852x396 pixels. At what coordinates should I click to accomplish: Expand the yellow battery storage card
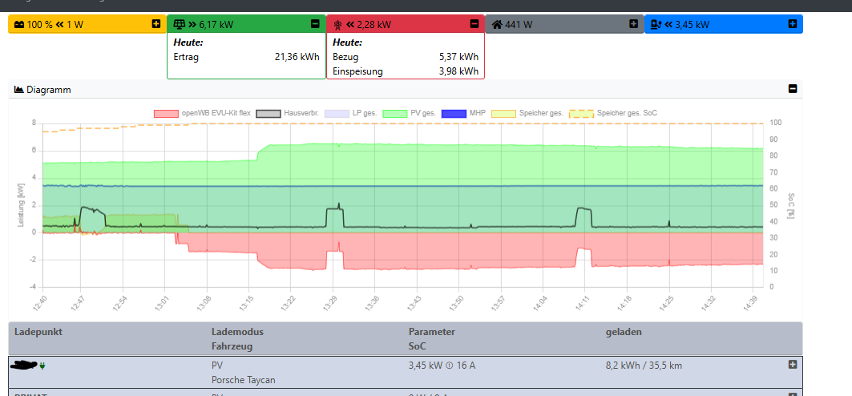(x=155, y=25)
